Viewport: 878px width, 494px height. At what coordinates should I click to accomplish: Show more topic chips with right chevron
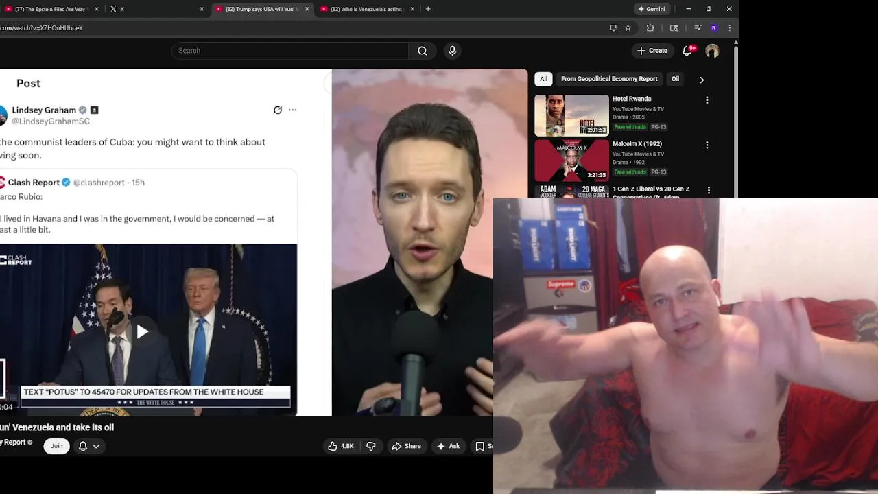702,80
